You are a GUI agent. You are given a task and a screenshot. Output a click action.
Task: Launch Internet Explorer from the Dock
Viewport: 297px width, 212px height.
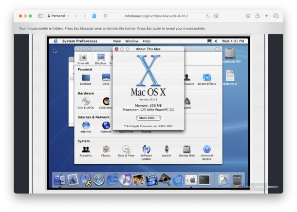(112, 180)
